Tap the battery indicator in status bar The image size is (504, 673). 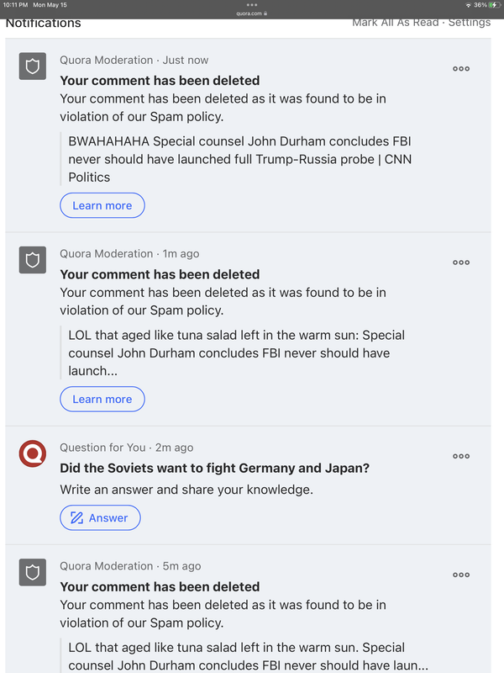coord(495,5)
